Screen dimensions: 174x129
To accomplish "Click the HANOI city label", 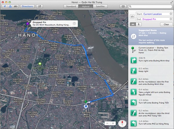I will 28,35.
